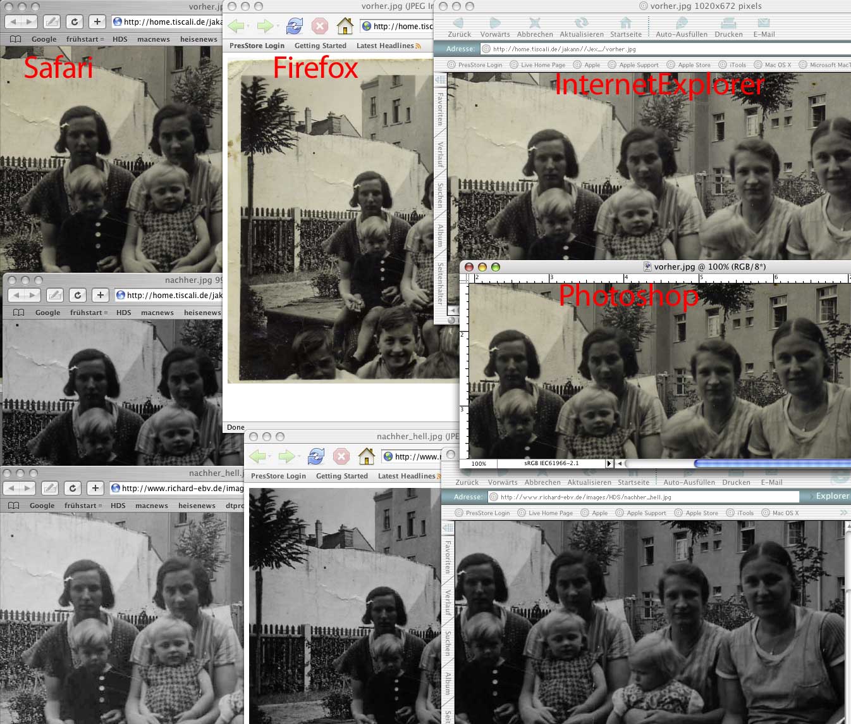Click Photoshop horizontal scrollbar thumb
The image size is (851, 724).
pos(772,464)
